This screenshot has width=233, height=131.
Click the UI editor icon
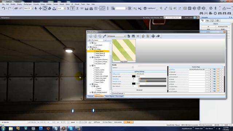click(x=190, y=8)
